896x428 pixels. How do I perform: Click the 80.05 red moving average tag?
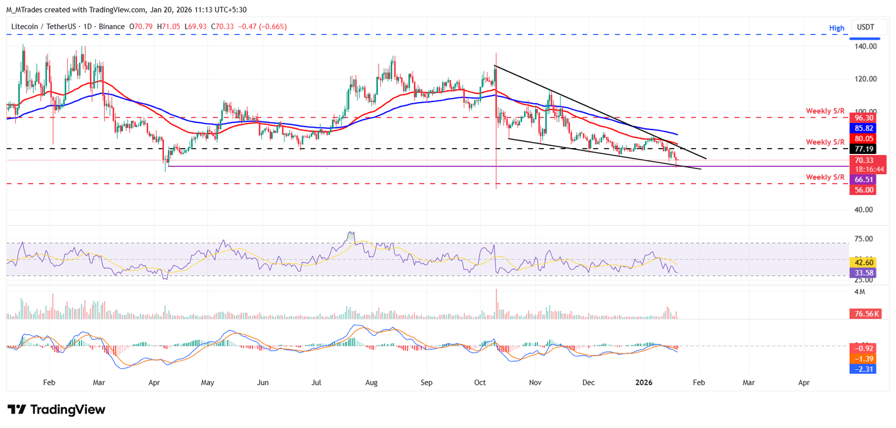click(863, 139)
